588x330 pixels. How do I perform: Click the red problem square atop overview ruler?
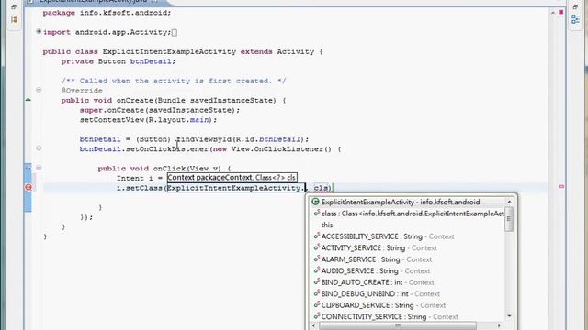pyautogui.click(x=561, y=12)
